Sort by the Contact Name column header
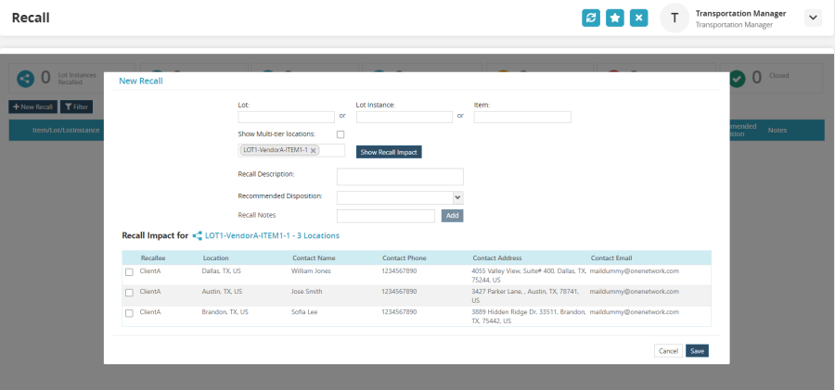 (314, 258)
